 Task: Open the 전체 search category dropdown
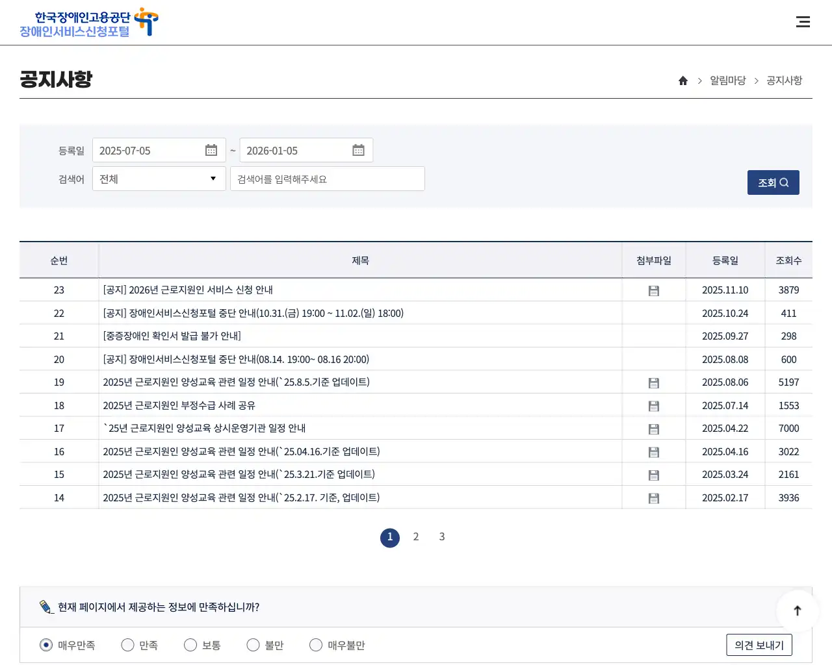point(159,179)
